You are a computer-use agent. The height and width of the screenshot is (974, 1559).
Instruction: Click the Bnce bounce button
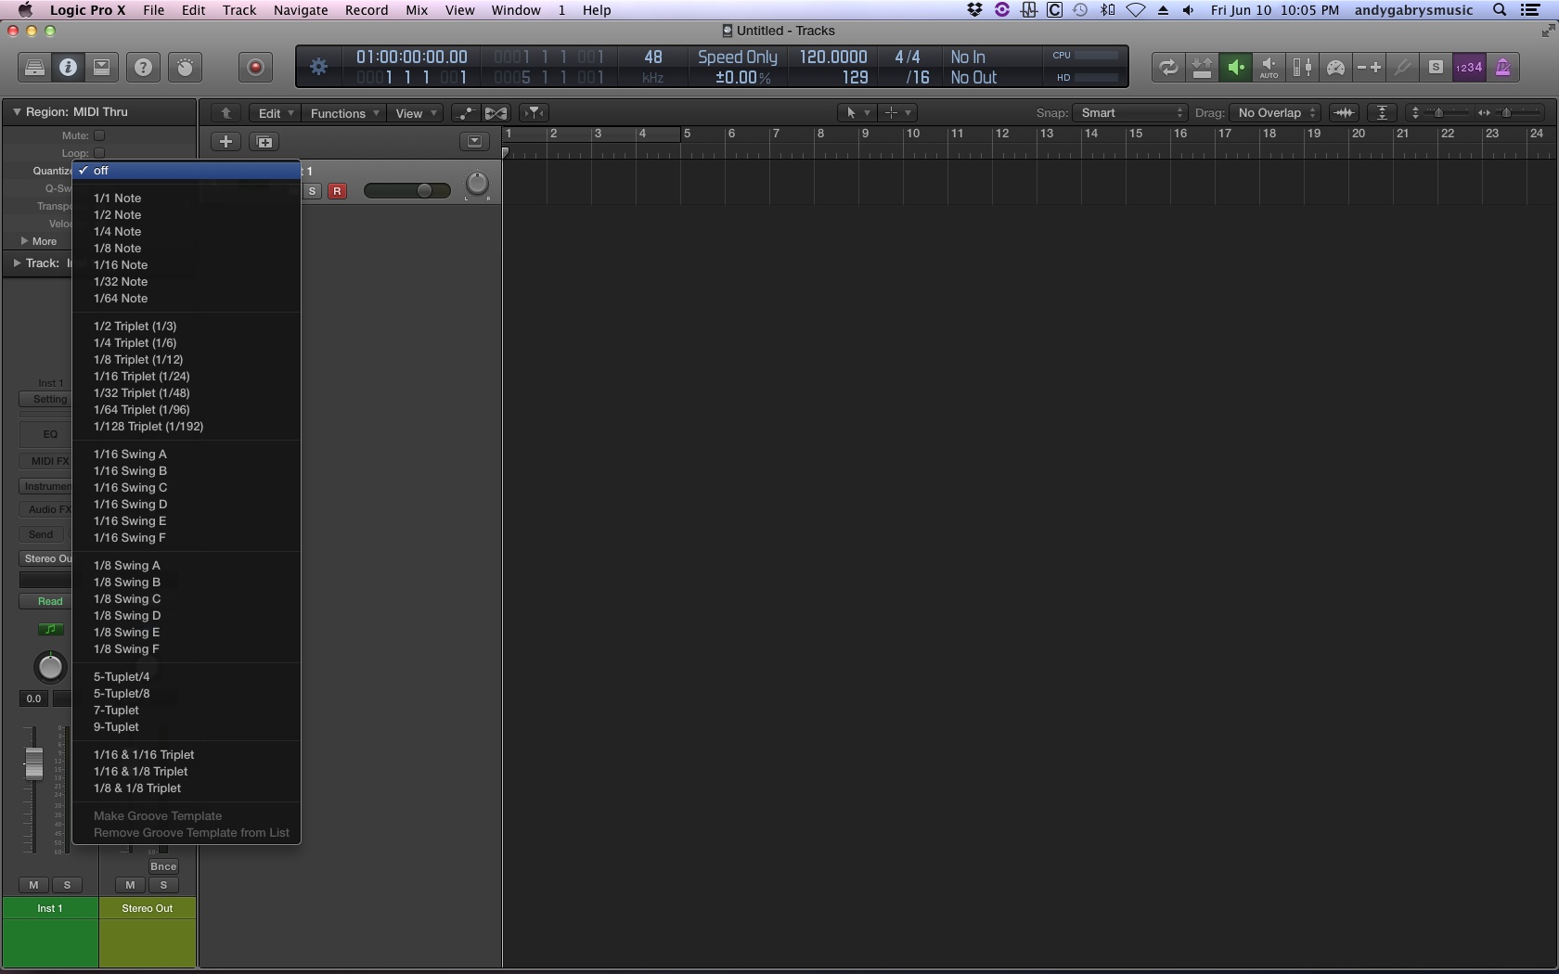163,867
